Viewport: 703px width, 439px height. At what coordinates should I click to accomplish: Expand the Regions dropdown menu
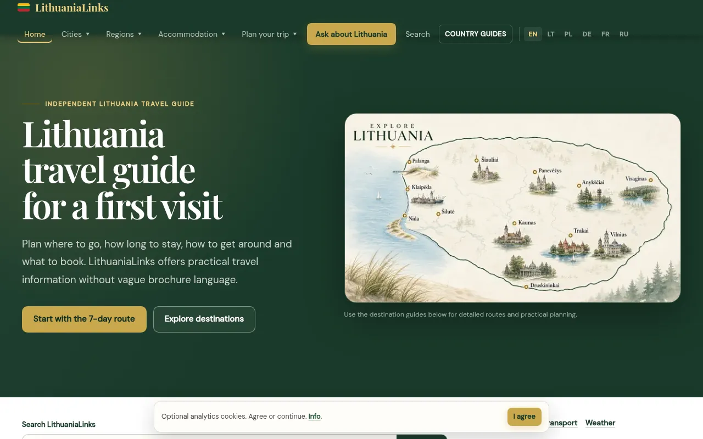[x=124, y=34]
